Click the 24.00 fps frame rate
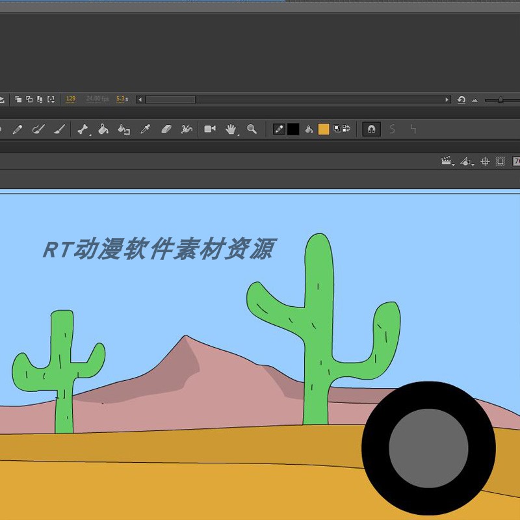 point(97,99)
